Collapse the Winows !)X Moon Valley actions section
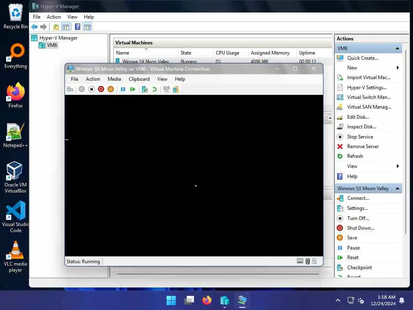This screenshot has height=310, width=413. coord(397,189)
